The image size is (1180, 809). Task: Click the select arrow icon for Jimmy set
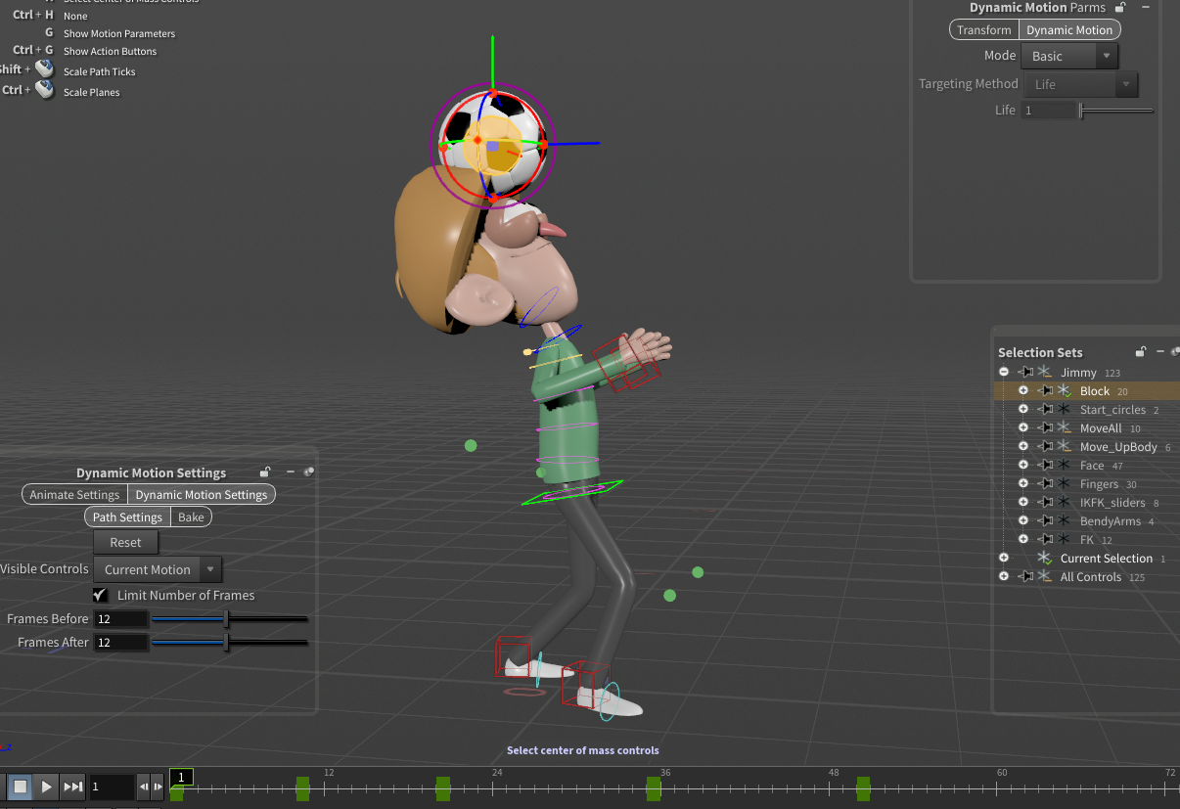[x=1025, y=373]
